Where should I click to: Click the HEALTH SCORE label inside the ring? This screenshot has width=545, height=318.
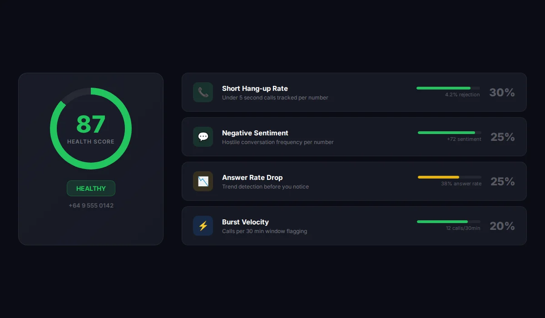click(x=91, y=141)
